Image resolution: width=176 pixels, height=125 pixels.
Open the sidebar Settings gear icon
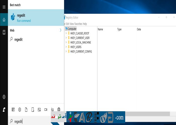pos(4,97)
